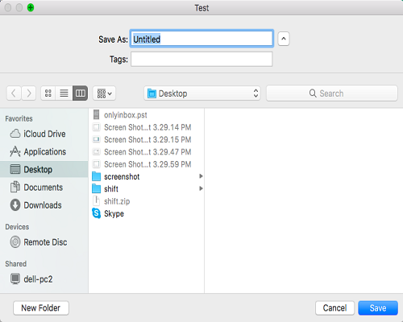Click the screenshot folder icon
Image resolution: width=403 pixels, height=322 pixels.
pyautogui.click(x=96, y=176)
